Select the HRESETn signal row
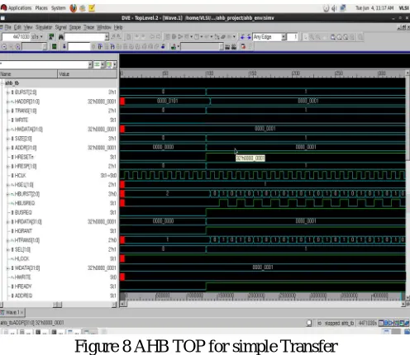Screen dimensions: 410x355 pyautogui.click(x=59, y=157)
